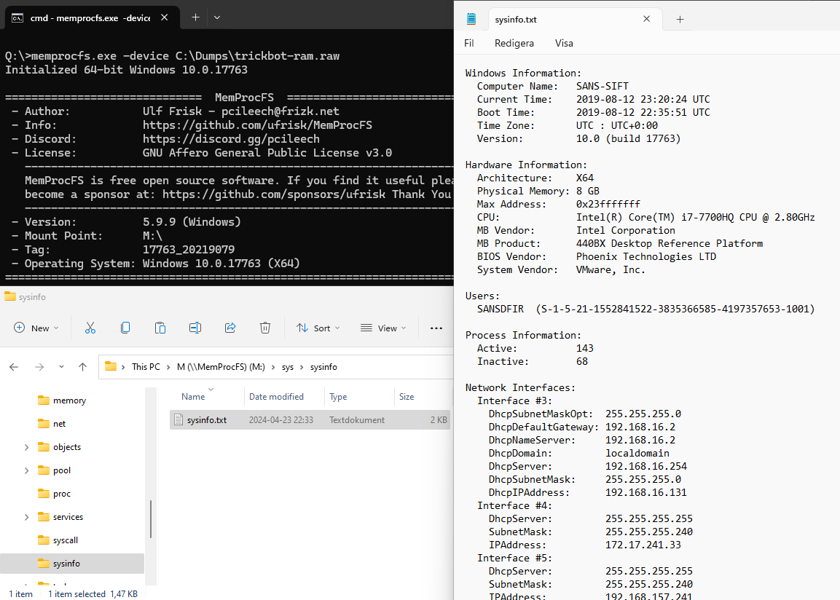Click the Notepad icon in the title bar
The image size is (840, 600).
tap(471, 19)
